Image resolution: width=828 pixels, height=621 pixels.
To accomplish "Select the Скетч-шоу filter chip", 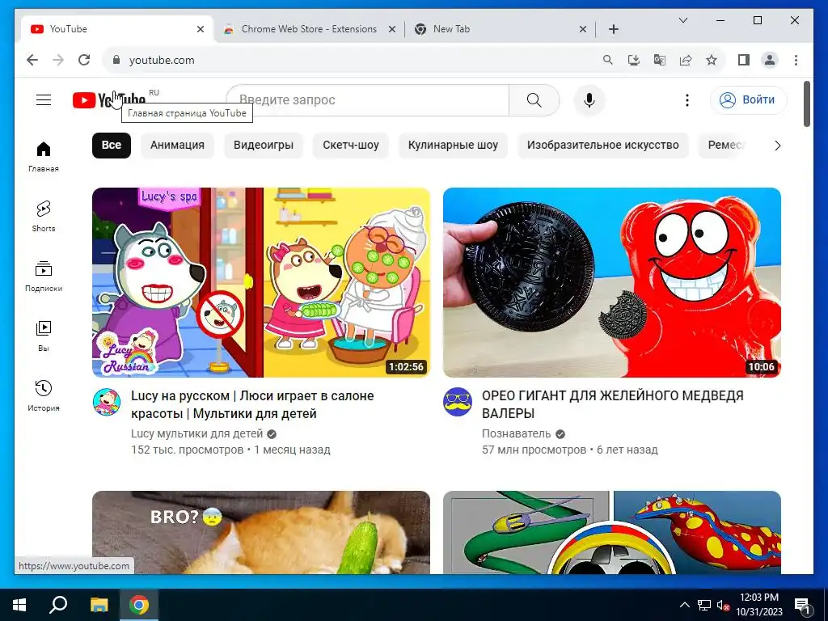I will [351, 146].
